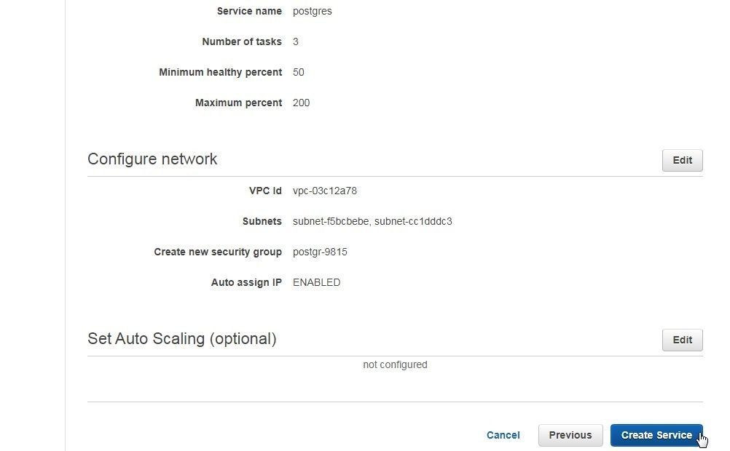730x451 pixels.
Task: Edit the Set Auto Scaling section
Action: pos(682,340)
